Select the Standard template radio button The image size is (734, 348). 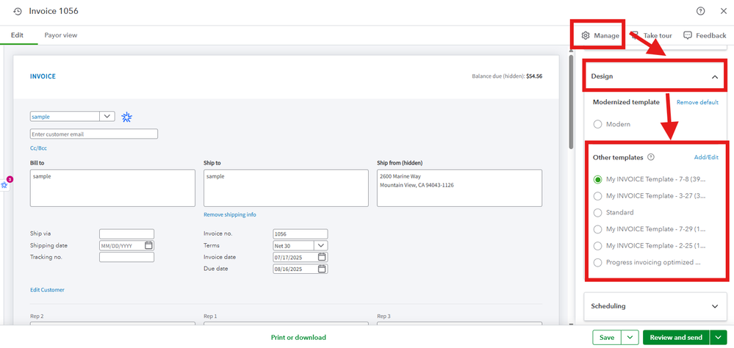(597, 213)
